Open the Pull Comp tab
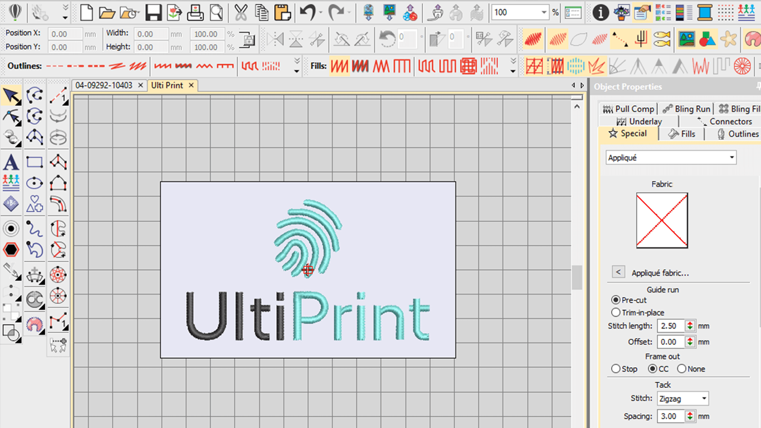This screenshot has height=428, width=761. coord(628,109)
